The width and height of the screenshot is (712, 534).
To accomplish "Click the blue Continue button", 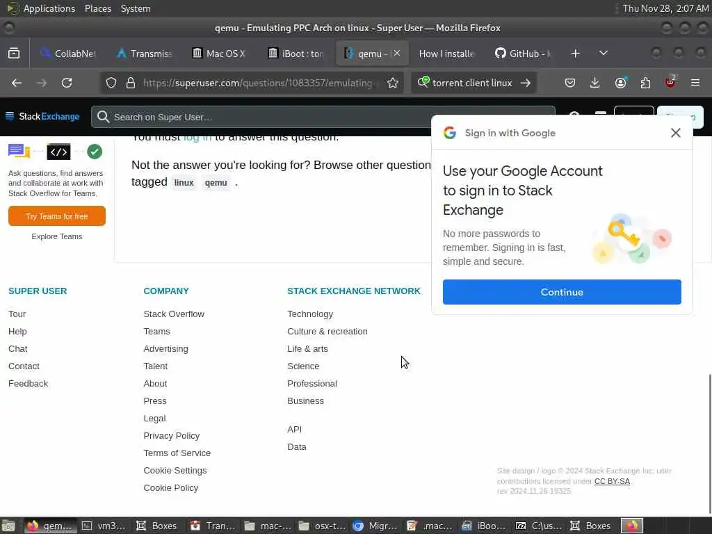I will pos(562,292).
